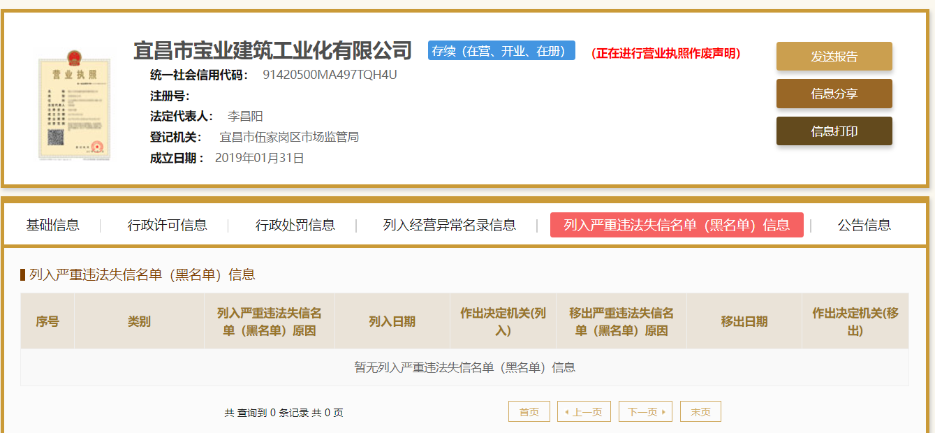Open the 行政许可信息 tab

[x=167, y=225]
